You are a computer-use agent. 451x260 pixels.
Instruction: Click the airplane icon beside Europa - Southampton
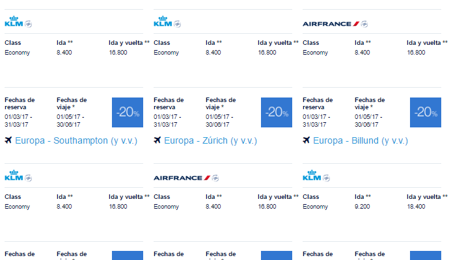point(8,140)
